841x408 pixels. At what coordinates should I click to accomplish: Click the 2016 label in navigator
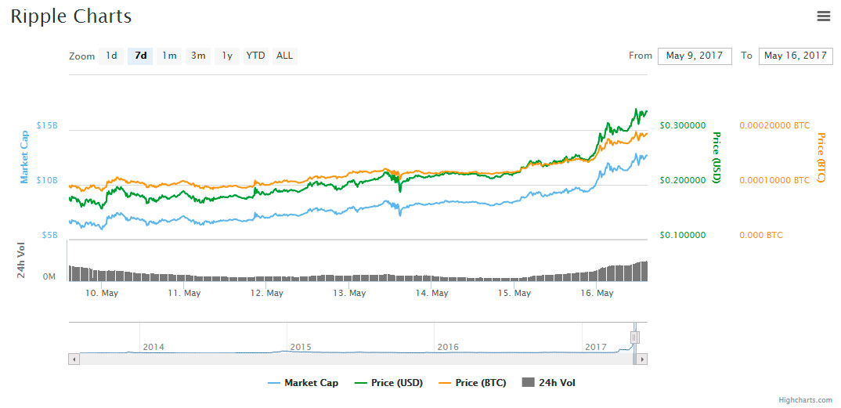(x=448, y=347)
